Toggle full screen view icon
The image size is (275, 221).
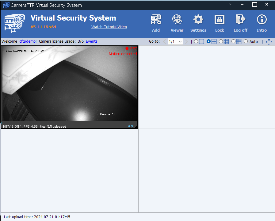[x=269, y=41]
